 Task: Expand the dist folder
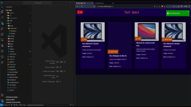click(10, 15)
